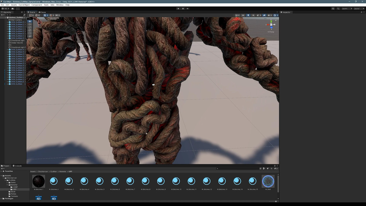Select the Move tool in scene overlay
Viewport: 366px width, 206px height.
(30, 24)
